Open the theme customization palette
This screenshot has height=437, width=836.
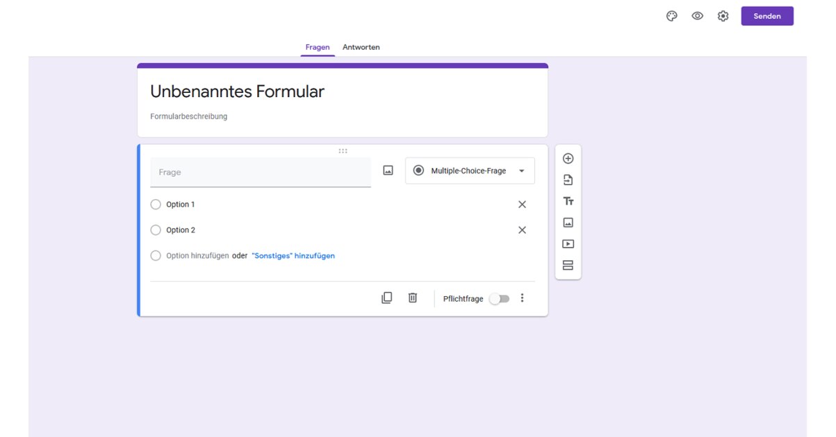click(671, 16)
